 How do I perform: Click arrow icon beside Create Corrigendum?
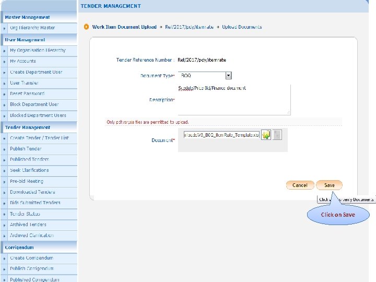[4, 258]
